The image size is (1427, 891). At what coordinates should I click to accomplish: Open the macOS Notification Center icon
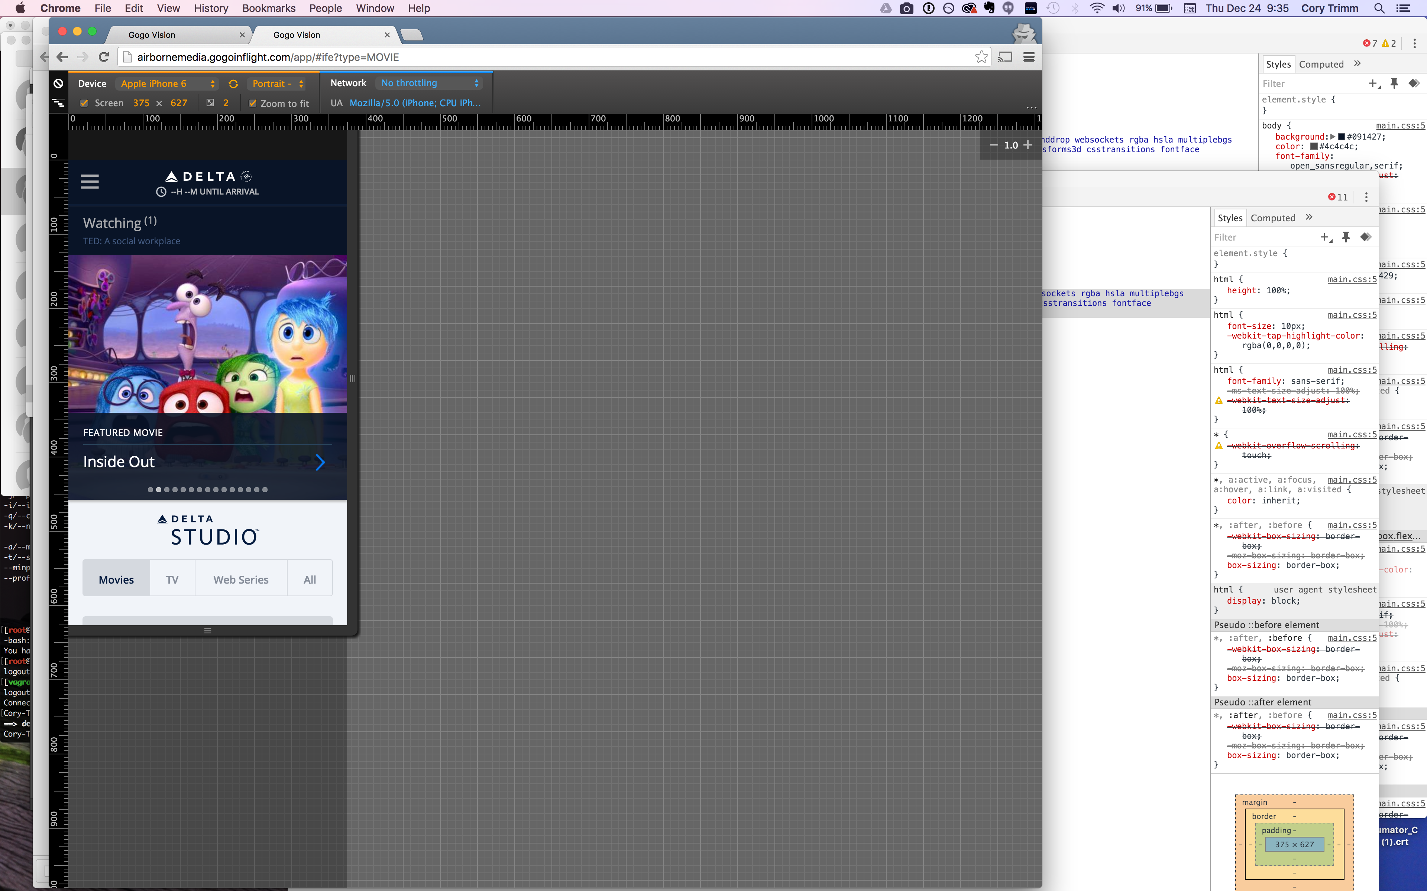click(1404, 8)
